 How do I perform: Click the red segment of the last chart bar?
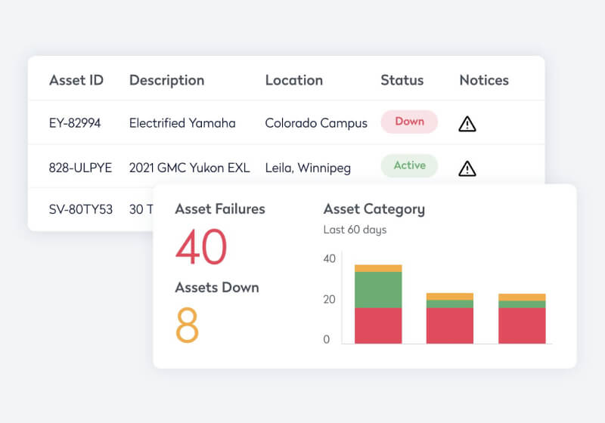(x=522, y=326)
